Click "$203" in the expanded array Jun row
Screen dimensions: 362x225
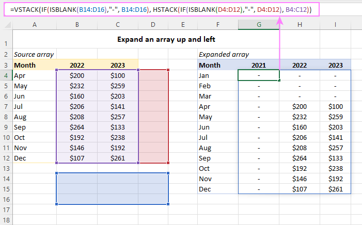(336, 127)
